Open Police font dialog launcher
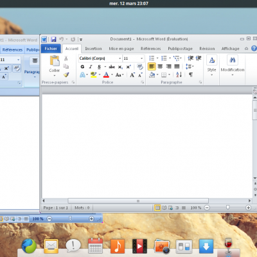The image size is (257, 257). pos(143,82)
